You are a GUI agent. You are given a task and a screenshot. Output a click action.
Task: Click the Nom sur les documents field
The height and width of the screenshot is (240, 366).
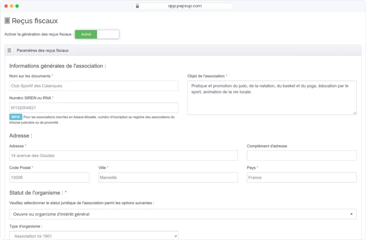pyautogui.click(x=94, y=86)
